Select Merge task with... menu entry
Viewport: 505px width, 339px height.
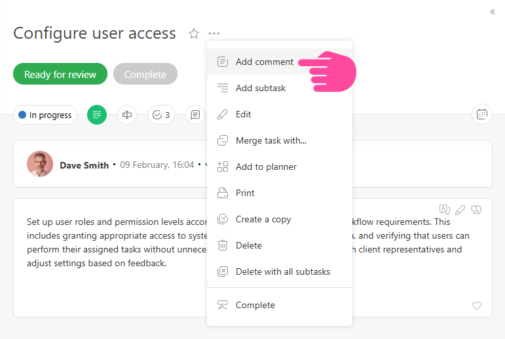pyautogui.click(x=271, y=140)
